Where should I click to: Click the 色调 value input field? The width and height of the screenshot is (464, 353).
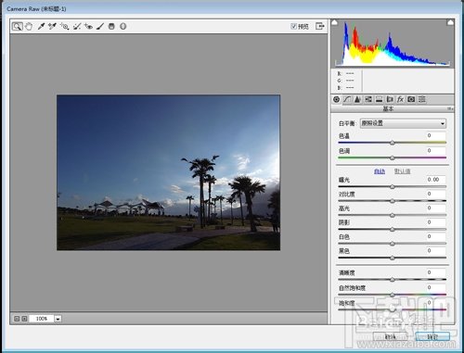(436, 151)
